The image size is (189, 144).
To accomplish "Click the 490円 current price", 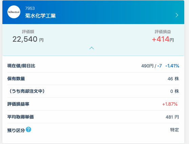I will coord(147,66).
